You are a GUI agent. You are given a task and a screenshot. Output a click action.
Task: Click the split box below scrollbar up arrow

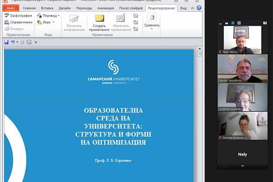[200, 54]
